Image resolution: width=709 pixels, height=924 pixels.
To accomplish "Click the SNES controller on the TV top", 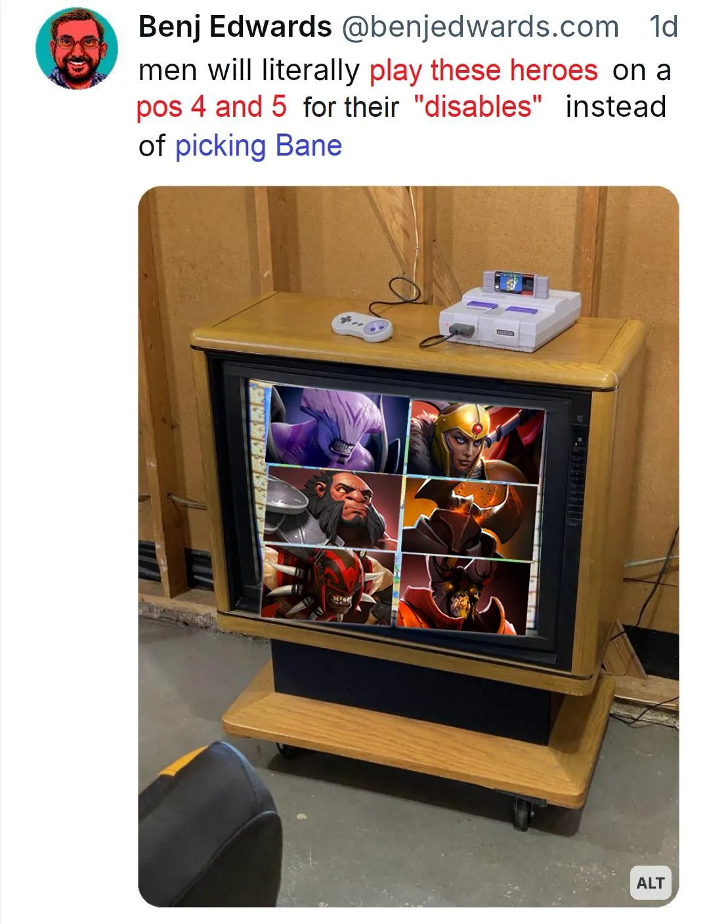I will 362,324.
